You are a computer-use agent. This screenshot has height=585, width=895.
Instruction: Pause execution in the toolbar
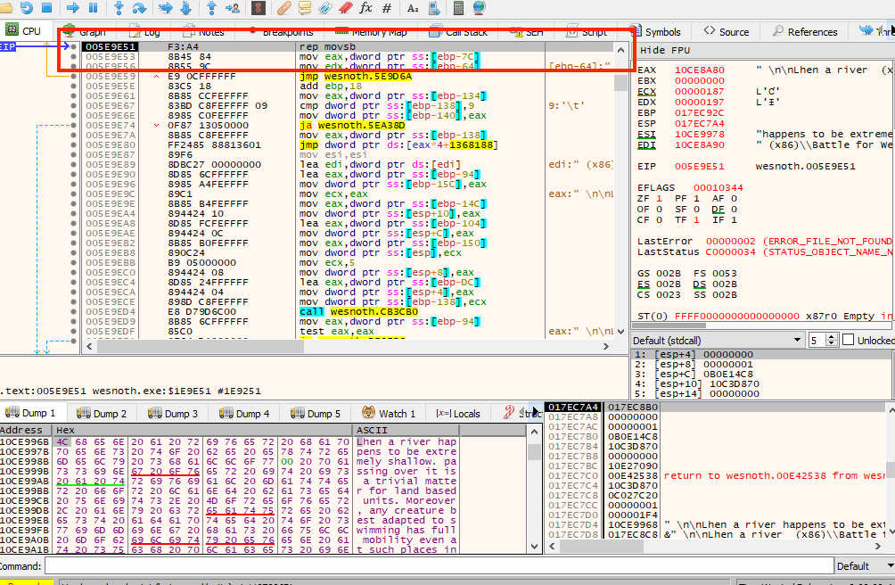pos(93,7)
